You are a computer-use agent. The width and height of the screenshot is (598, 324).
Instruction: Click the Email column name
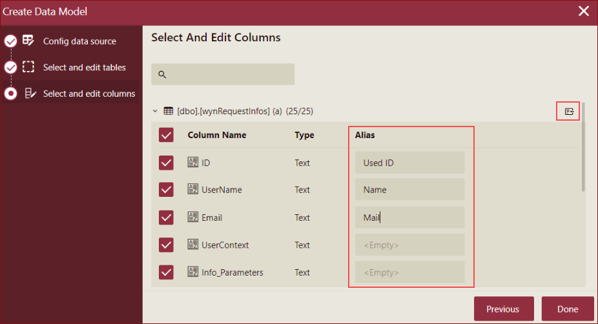click(x=212, y=218)
